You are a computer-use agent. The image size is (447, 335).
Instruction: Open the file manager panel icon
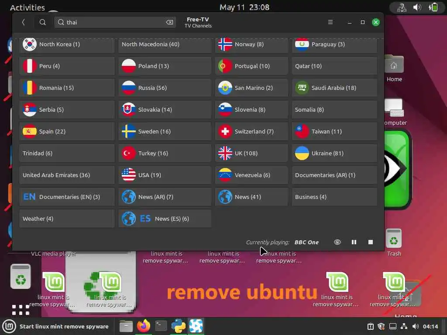click(x=126, y=326)
